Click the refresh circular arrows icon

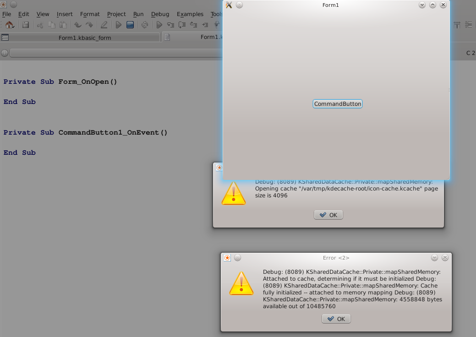144,25
